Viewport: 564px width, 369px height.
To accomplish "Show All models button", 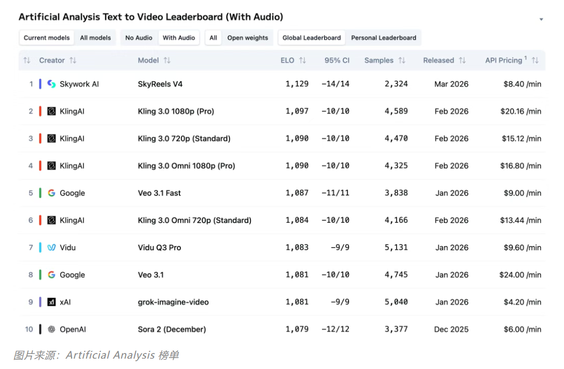I will pyautogui.click(x=95, y=38).
